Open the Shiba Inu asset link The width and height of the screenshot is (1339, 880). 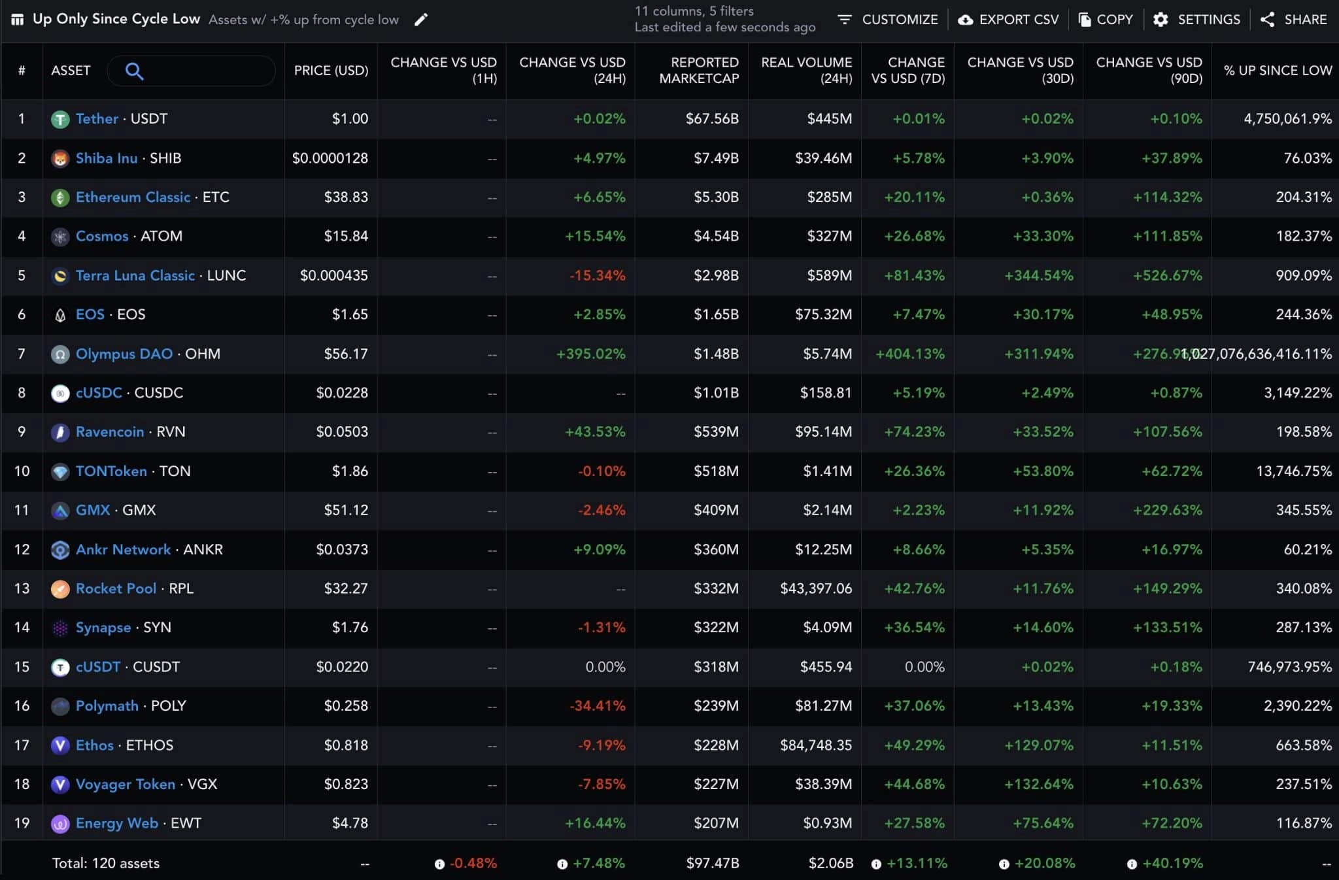pos(107,158)
